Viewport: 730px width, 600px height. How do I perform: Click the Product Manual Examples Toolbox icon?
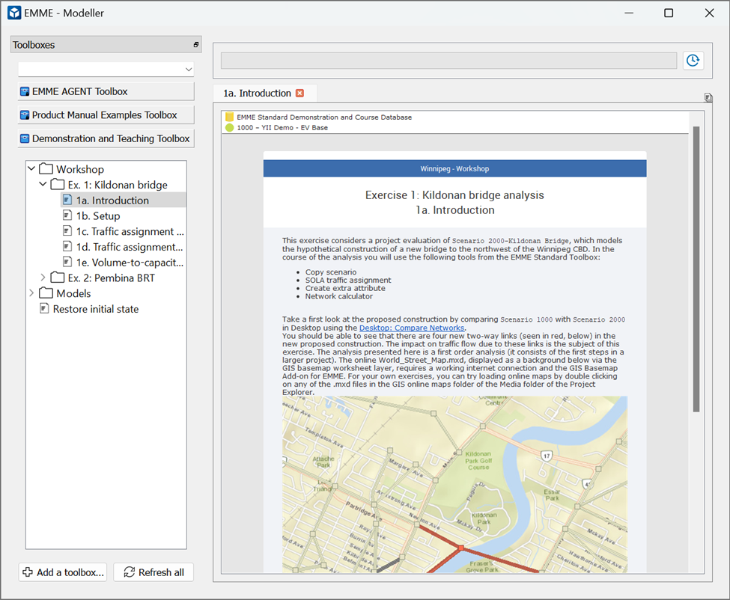point(25,114)
